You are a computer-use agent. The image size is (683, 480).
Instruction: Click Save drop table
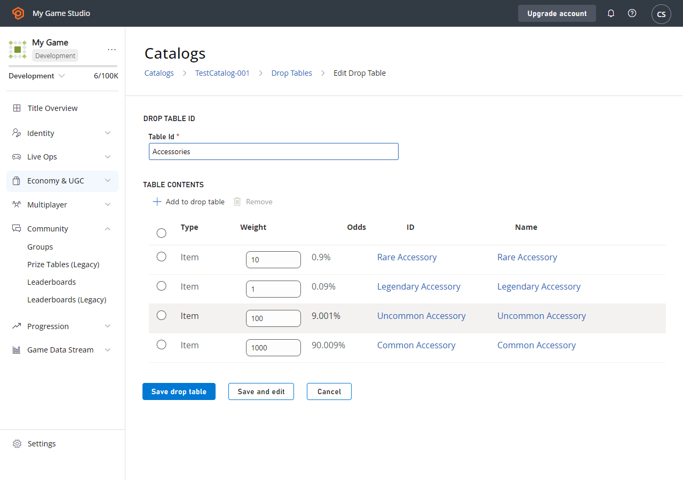[179, 391]
